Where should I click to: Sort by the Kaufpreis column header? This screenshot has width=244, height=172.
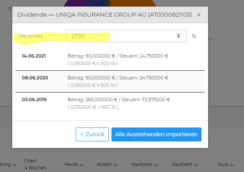pyautogui.click(x=145, y=164)
